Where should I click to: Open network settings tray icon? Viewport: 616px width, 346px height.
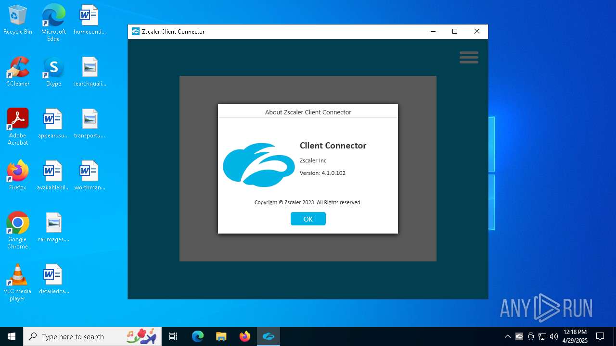point(542,336)
